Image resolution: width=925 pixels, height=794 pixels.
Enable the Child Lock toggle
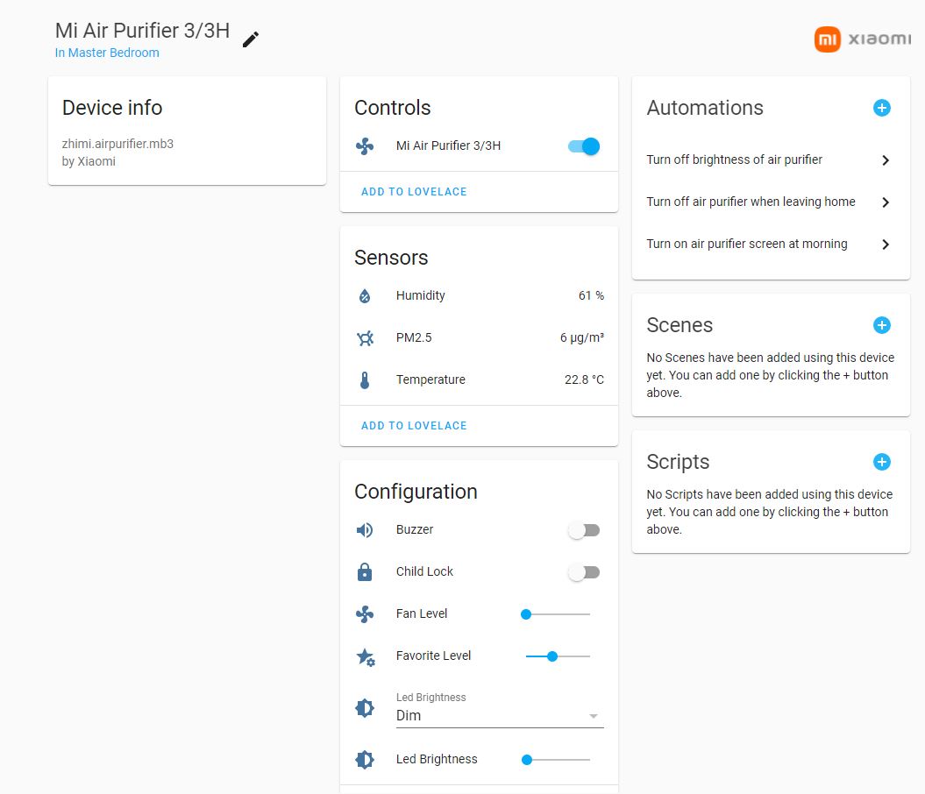click(584, 572)
